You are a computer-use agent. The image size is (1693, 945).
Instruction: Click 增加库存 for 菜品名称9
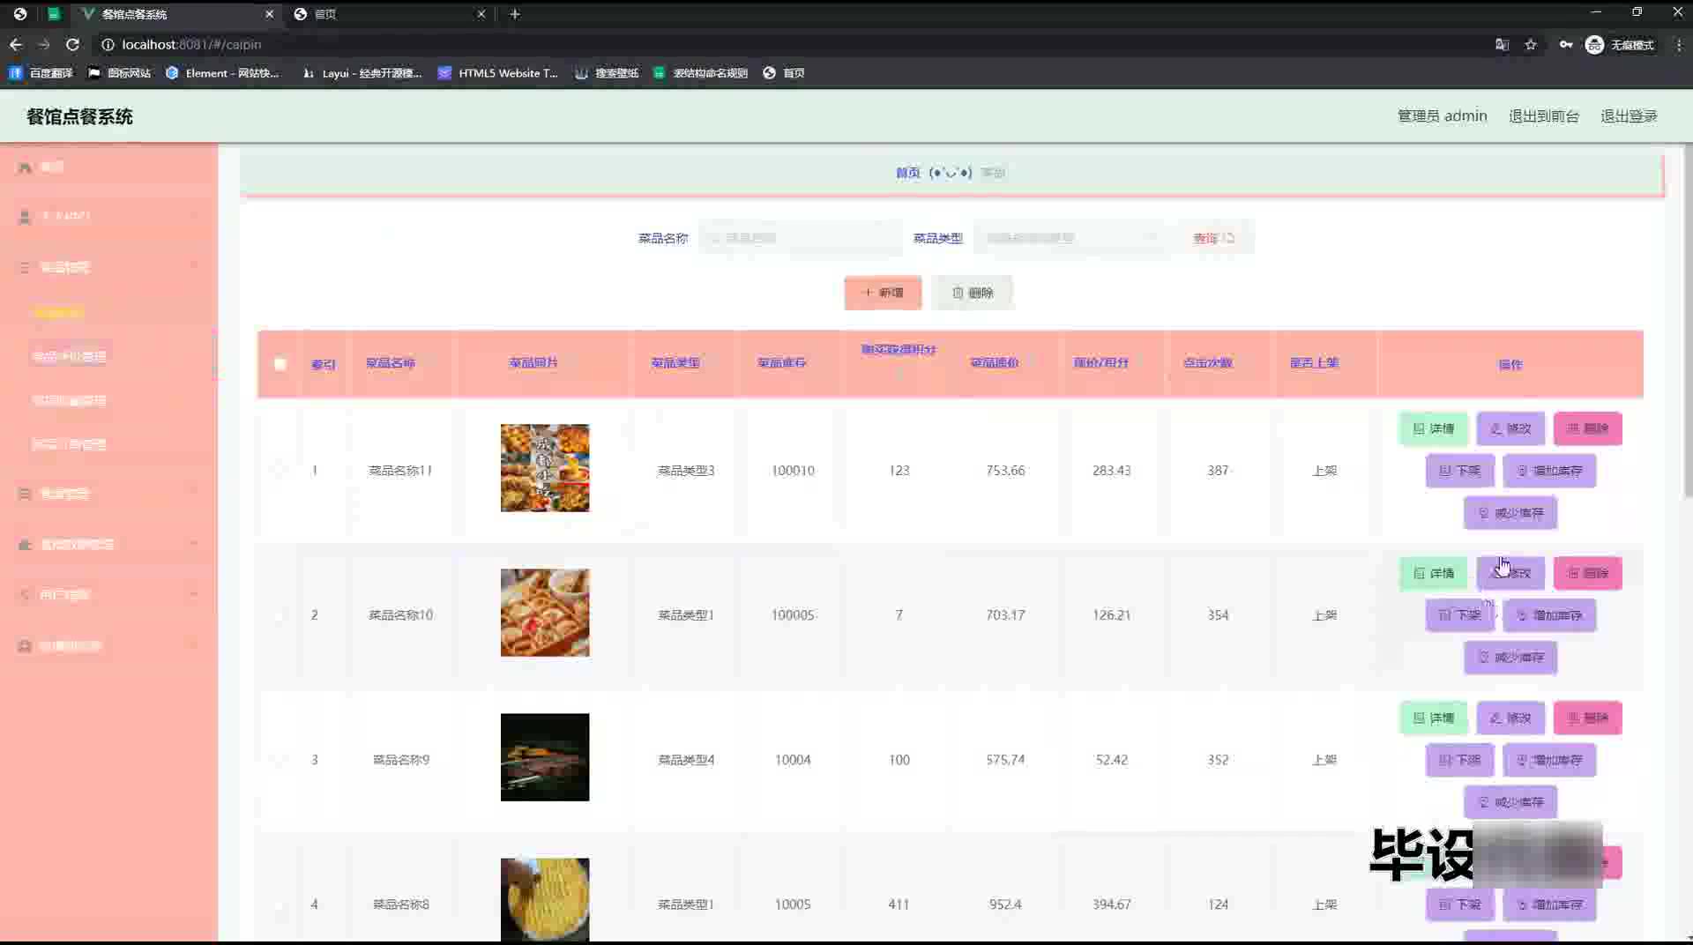(1549, 760)
